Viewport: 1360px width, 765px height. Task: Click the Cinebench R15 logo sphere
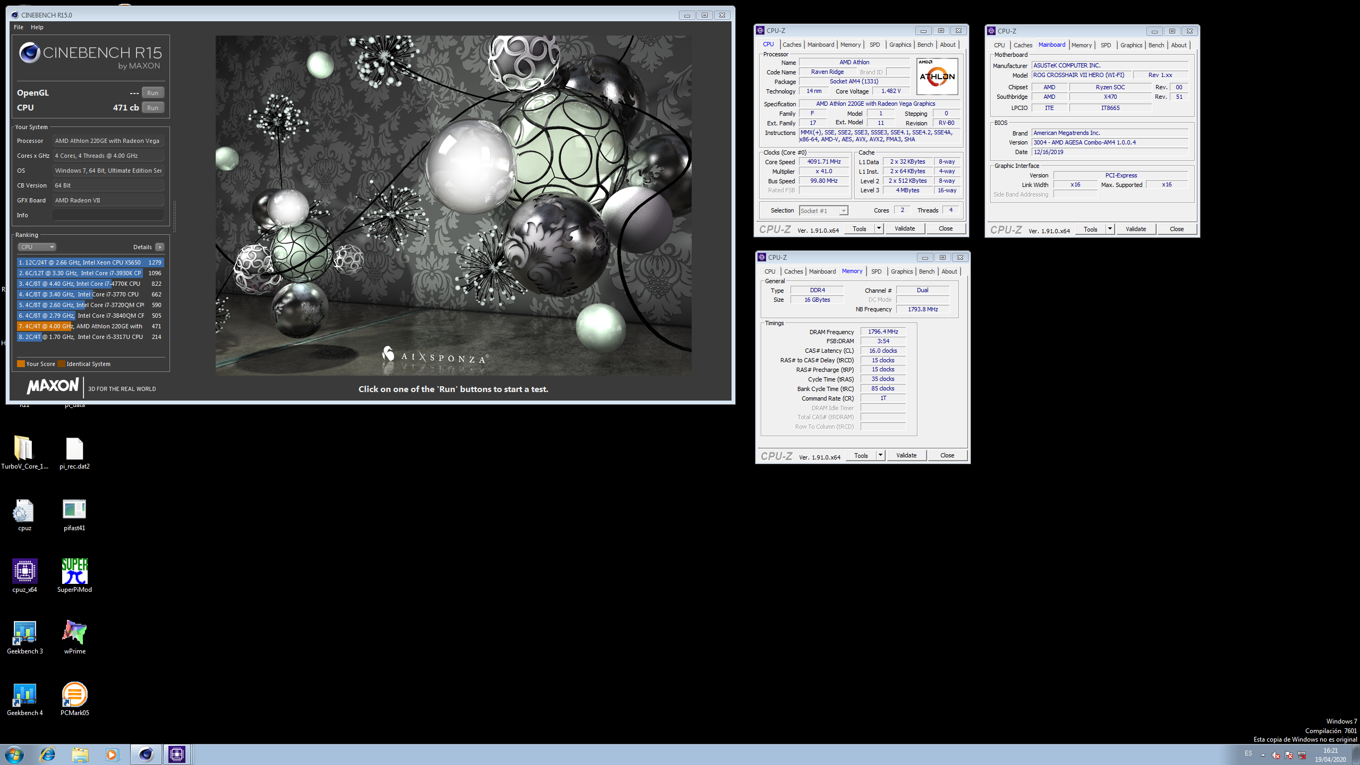(x=29, y=53)
